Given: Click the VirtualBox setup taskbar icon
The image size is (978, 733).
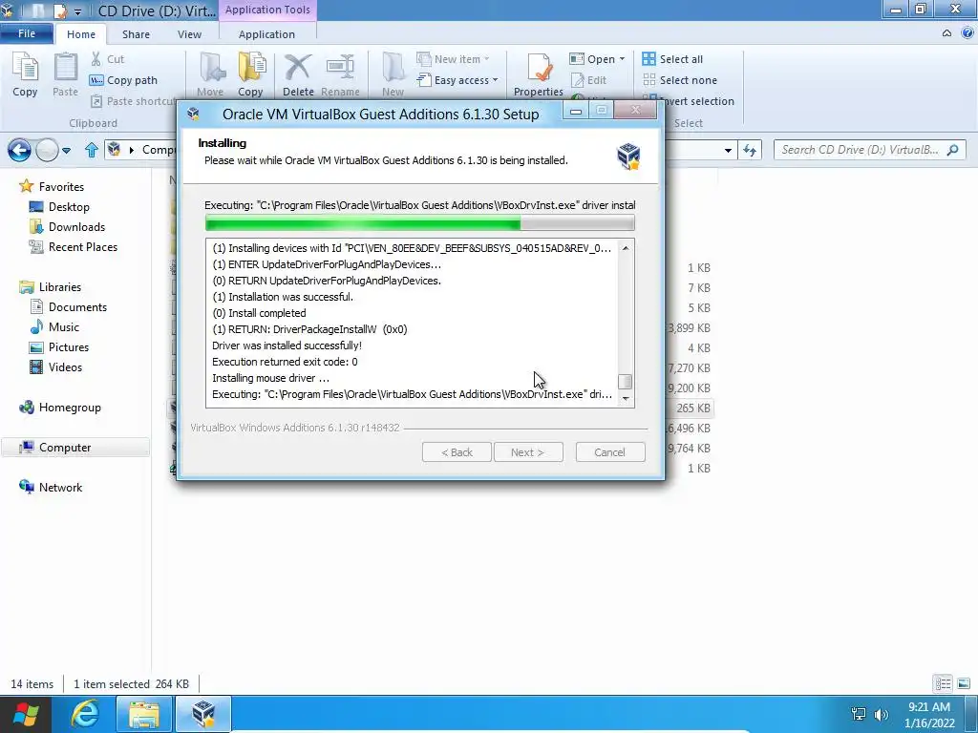Looking at the screenshot, I should tap(203, 714).
